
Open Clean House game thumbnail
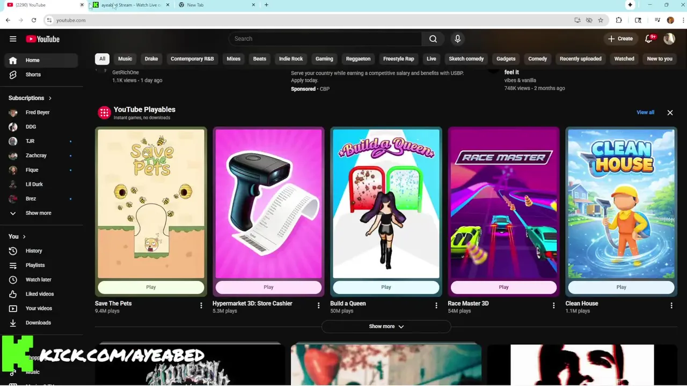621,204
